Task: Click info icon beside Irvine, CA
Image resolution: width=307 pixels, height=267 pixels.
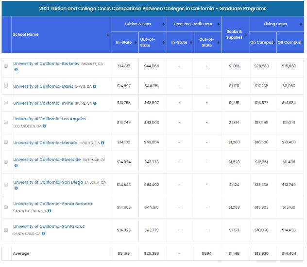Action: [95, 103]
